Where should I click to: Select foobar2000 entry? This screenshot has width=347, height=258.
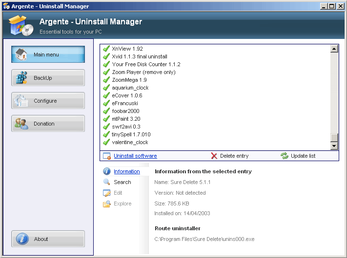tap(125, 111)
